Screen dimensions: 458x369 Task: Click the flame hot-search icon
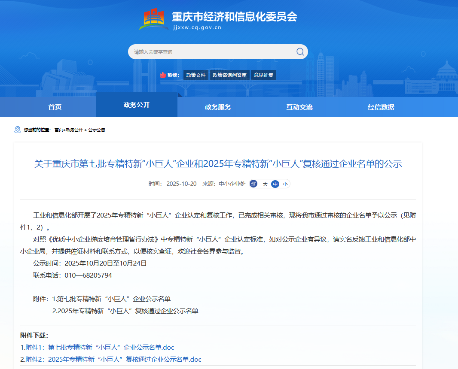point(163,75)
